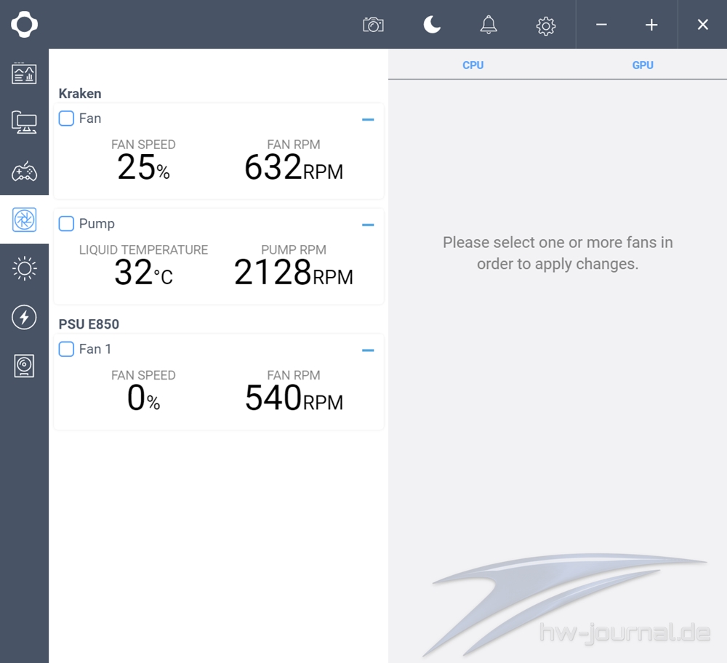Open the screenshot camera tool

(373, 25)
